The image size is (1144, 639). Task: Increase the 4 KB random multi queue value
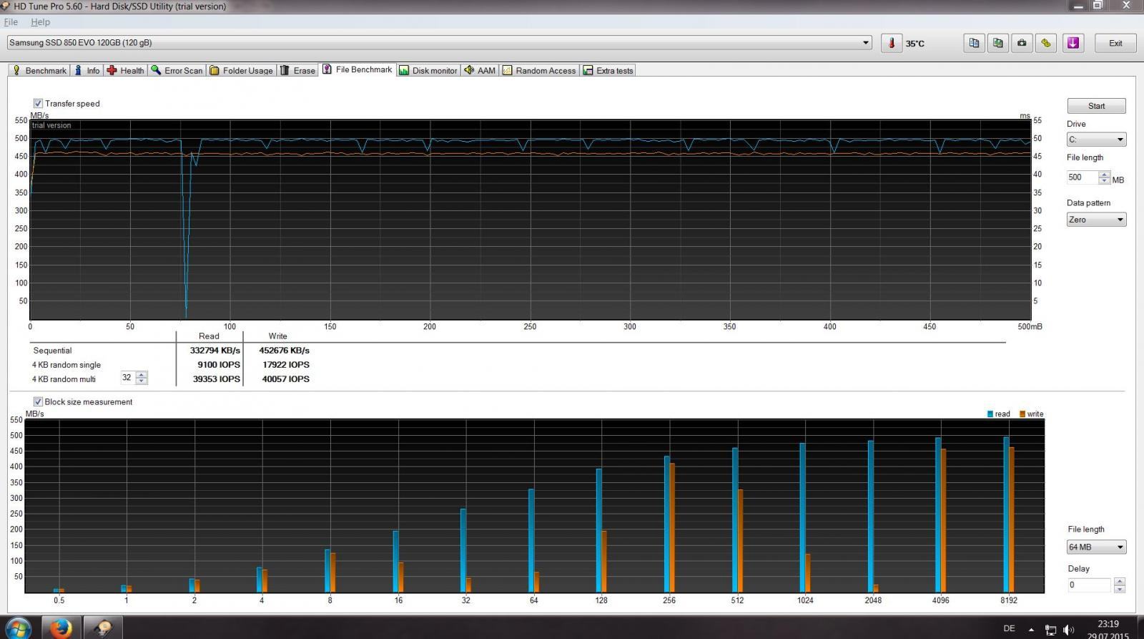(142, 374)
